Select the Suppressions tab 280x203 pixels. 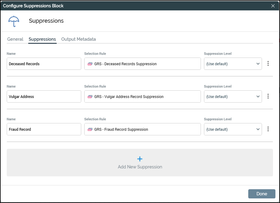(42, 39)
